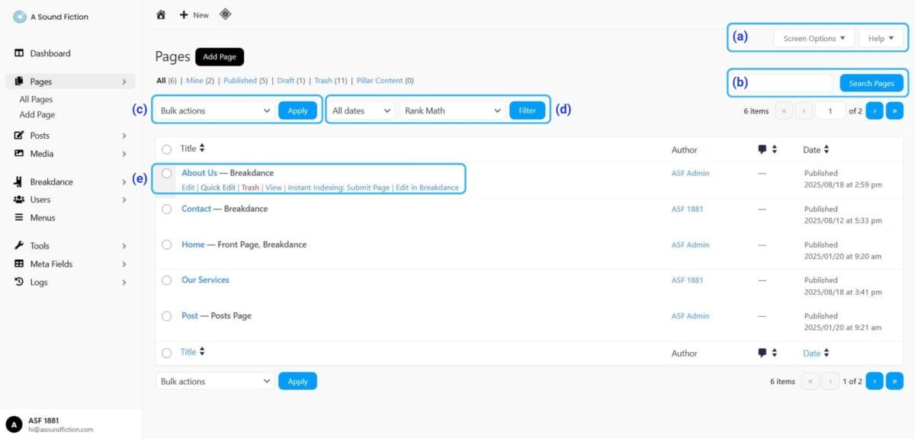Viewport: 915px width, 439px height.
Task: Click the Logs history icon in sidebar
Action: pyautogui.click(x=18, y=282)
